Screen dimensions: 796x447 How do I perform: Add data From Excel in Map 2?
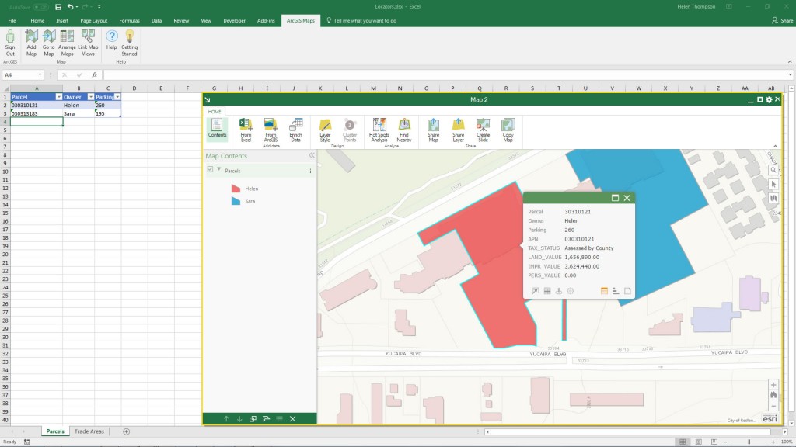point(246,130)
